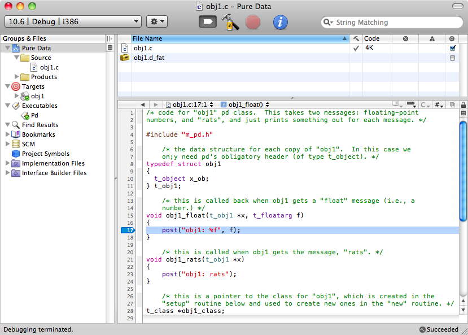
Task: Collapse the Executables group
Action: point(7,106)
